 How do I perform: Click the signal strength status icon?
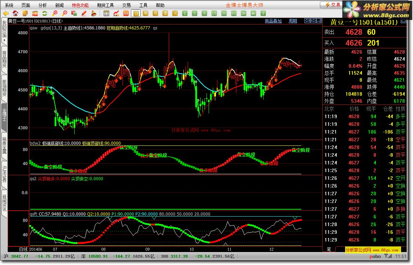(x=388, y=256)
